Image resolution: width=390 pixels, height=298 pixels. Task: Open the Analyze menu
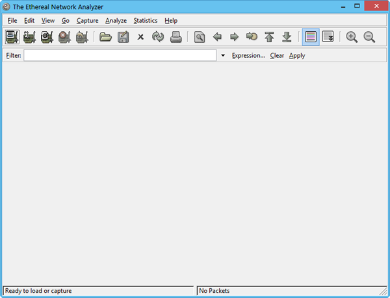[116, 21]
